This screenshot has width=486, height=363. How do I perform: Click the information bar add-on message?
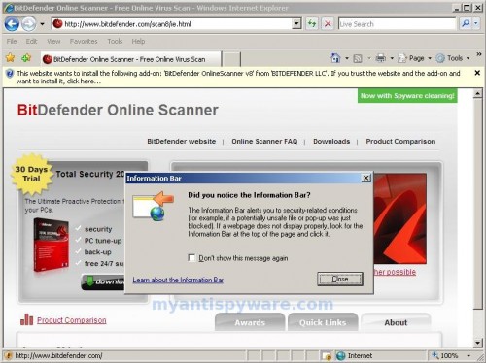[x=238, y=78]
